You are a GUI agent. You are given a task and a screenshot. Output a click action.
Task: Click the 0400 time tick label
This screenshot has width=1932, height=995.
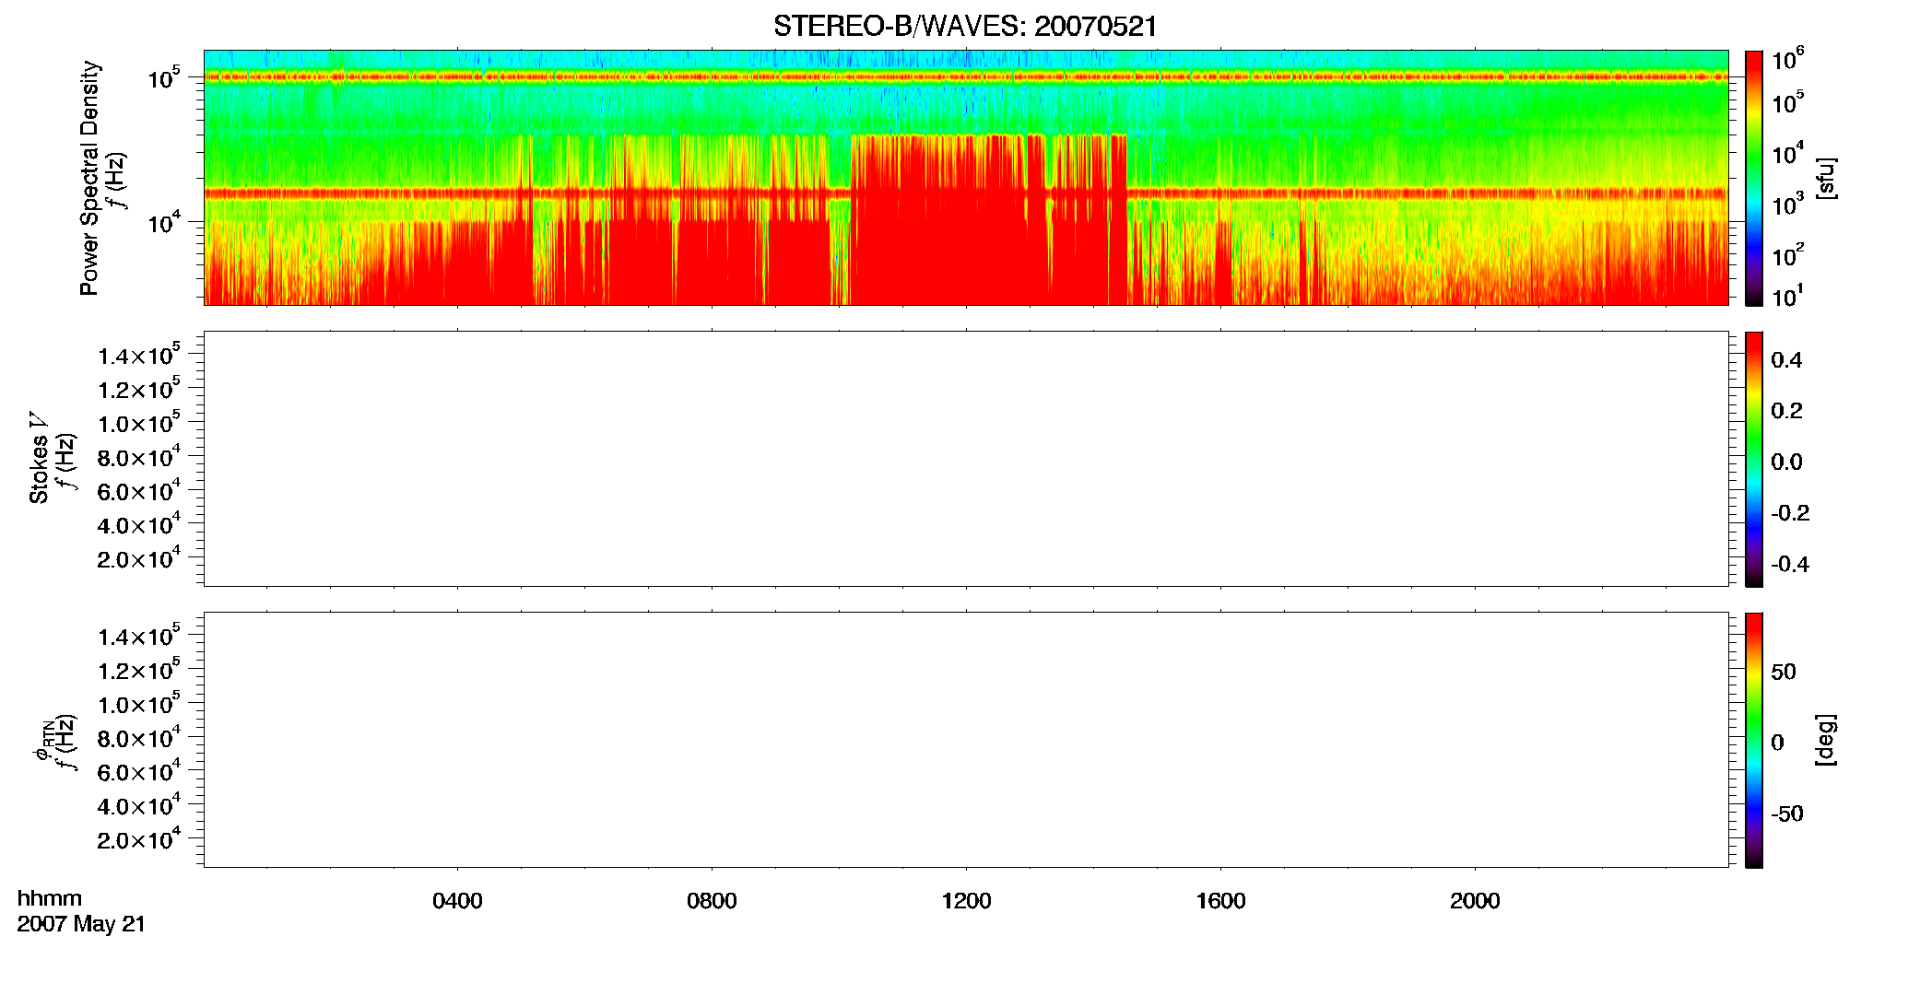click(457, 901)
